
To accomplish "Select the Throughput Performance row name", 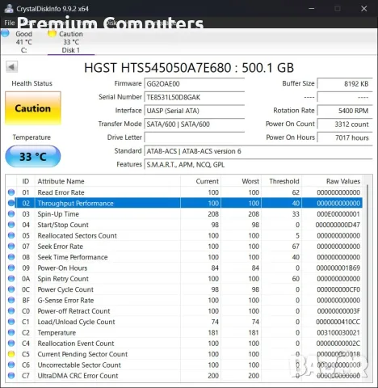I will click(x=75, y=203).
